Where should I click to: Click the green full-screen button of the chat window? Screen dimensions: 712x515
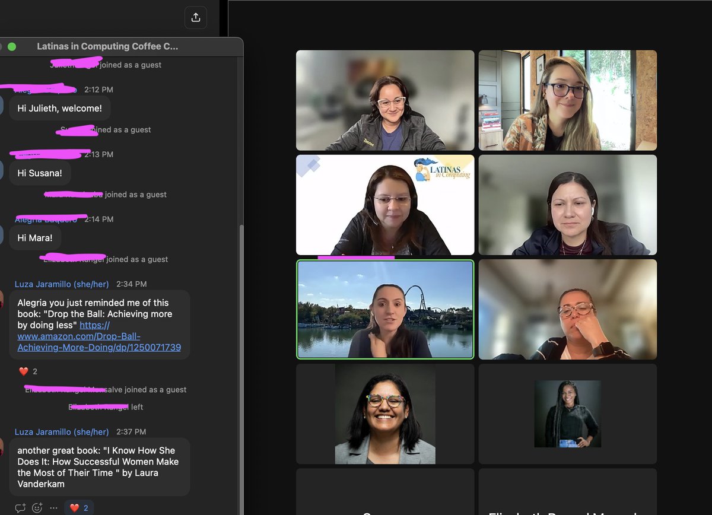click(12, 46)
